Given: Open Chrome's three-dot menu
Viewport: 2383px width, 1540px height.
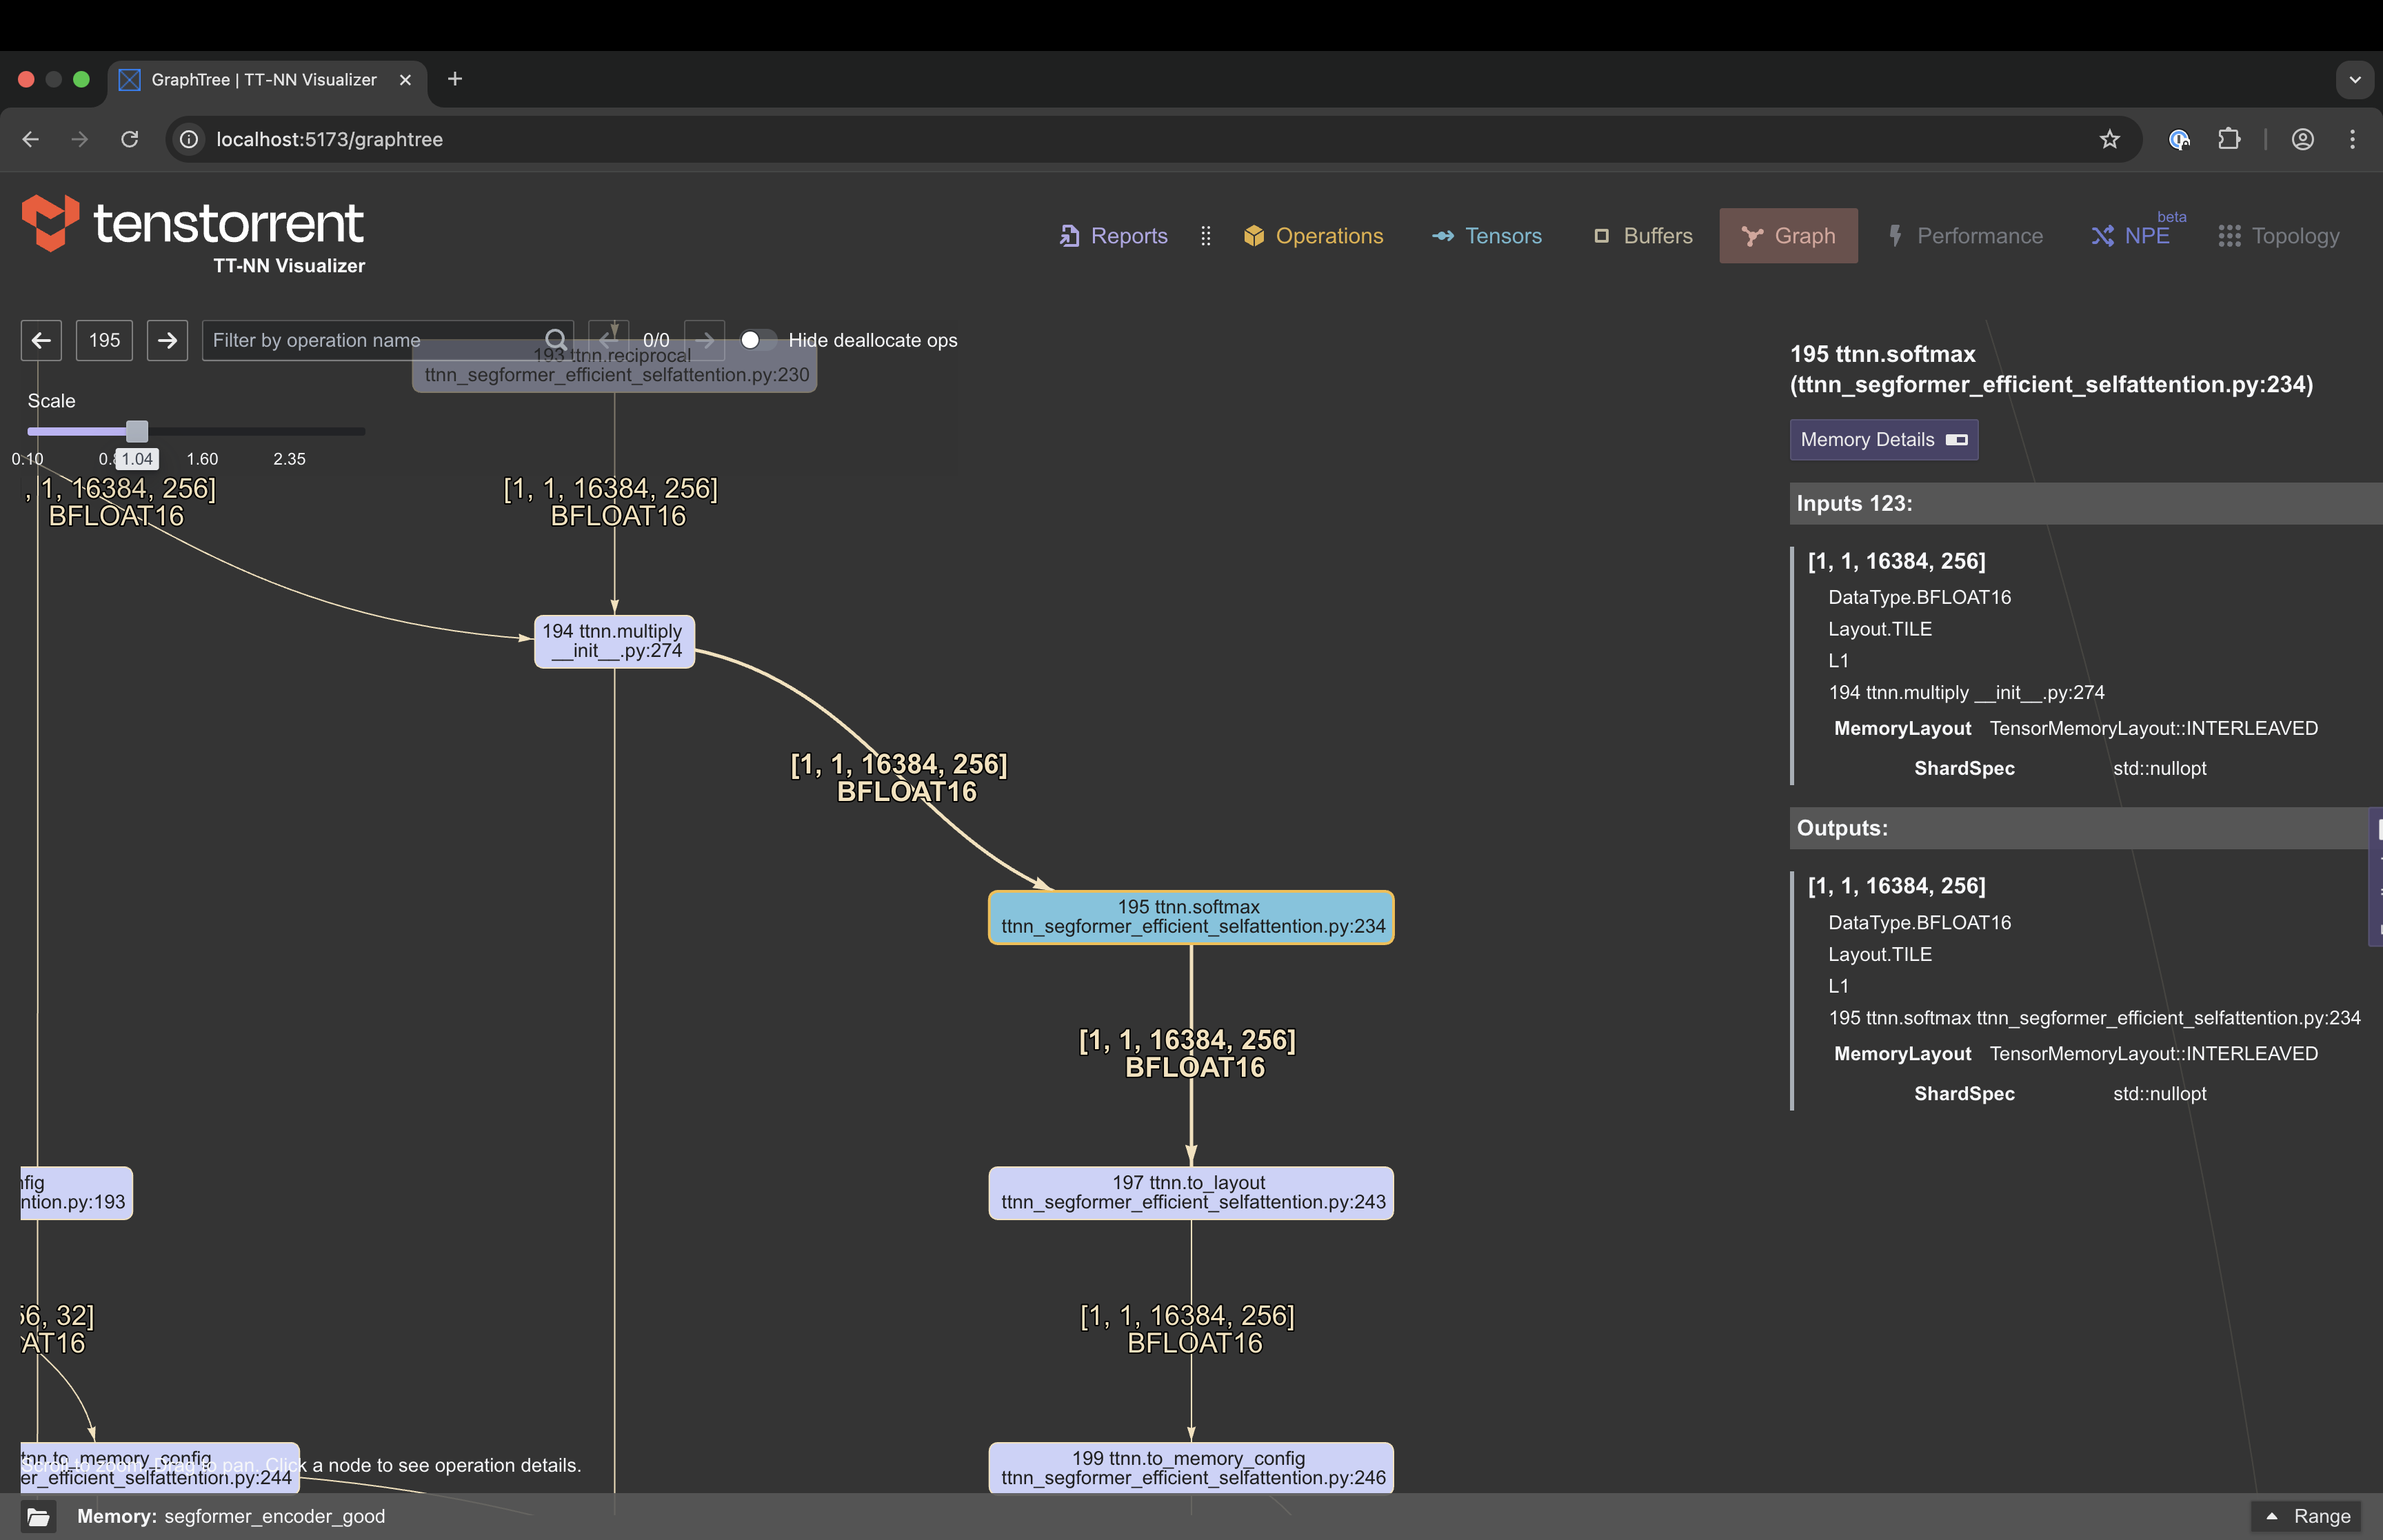Looking at the screenshot, I should pyautogui.click(x=2353, y=139).
